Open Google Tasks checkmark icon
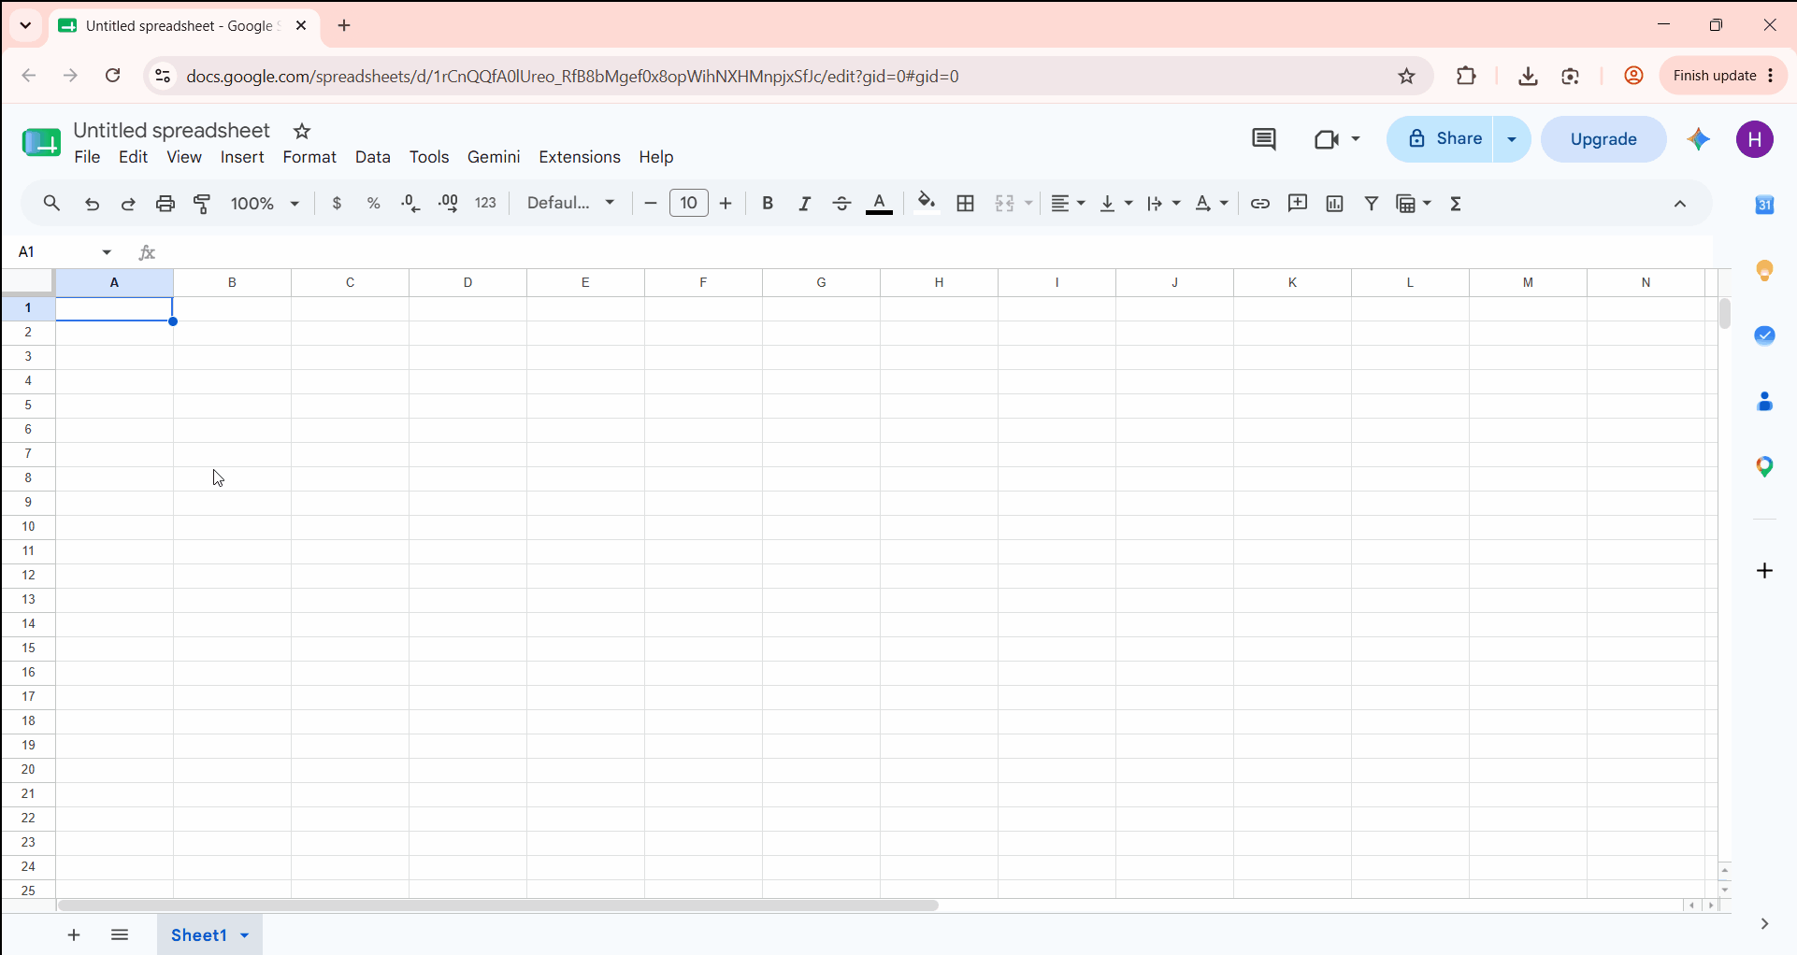 (1765, 335)
